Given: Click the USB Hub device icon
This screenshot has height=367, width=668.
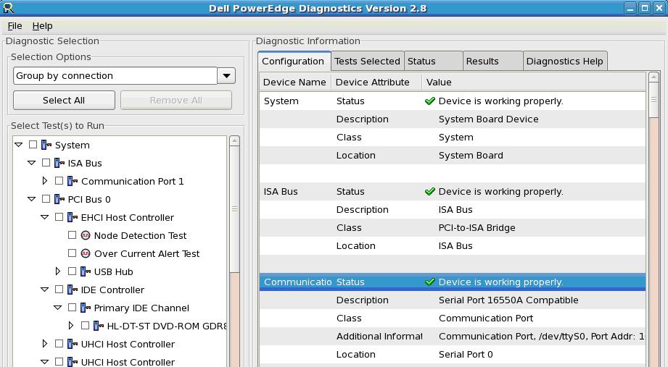Looking at the screenshot, I should (85, 271).
